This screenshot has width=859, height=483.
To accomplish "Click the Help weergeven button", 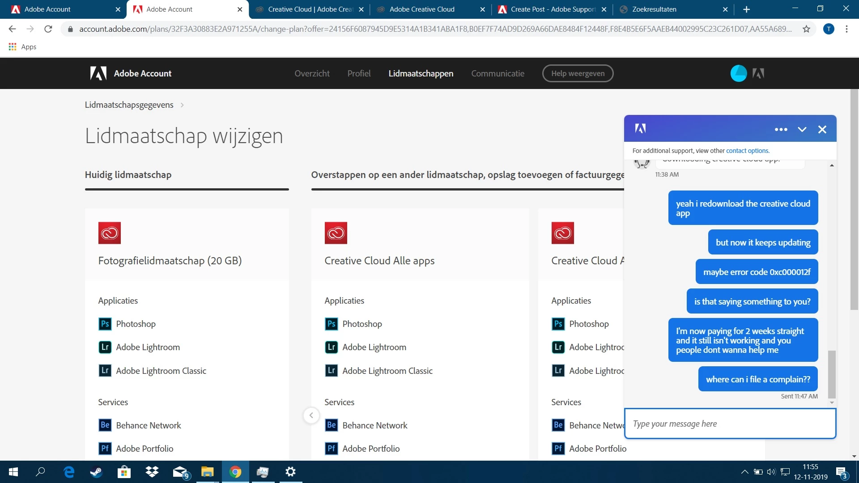I will pyautogui.click(x=578, y=73).
